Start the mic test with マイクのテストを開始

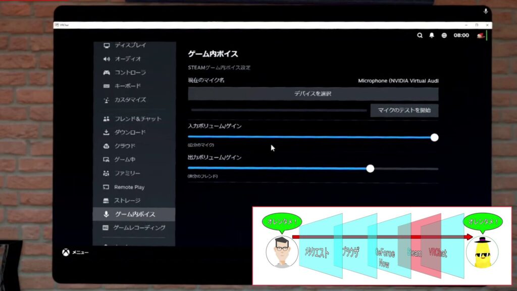404,110
